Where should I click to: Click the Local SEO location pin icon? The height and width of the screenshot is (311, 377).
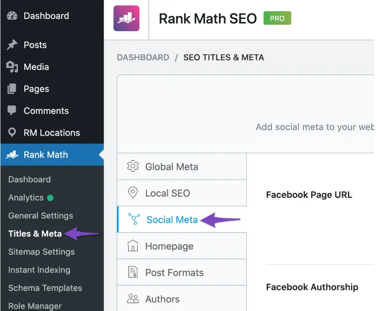tap(133, 193)
